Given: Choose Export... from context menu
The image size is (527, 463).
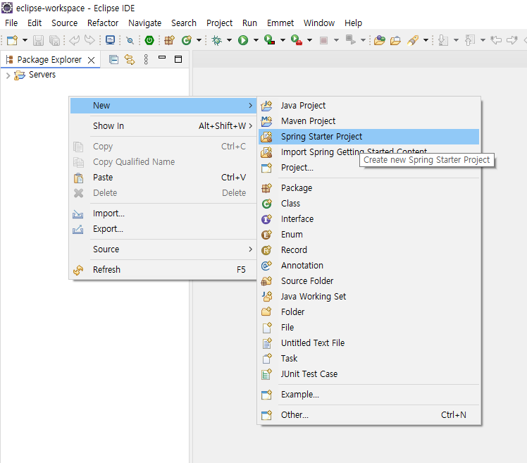Looking at the screenshot, I should [163, 229].
